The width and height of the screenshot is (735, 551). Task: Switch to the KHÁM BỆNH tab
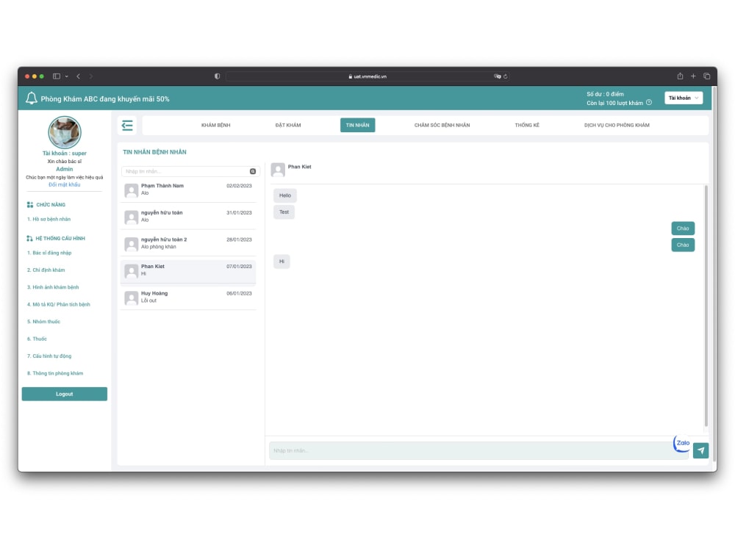(x=215, y=125)
